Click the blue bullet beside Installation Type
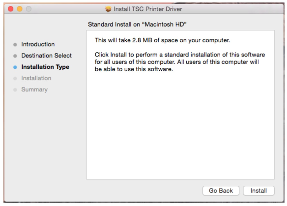Screen dimensions: 287x206 tap(15, 67)
